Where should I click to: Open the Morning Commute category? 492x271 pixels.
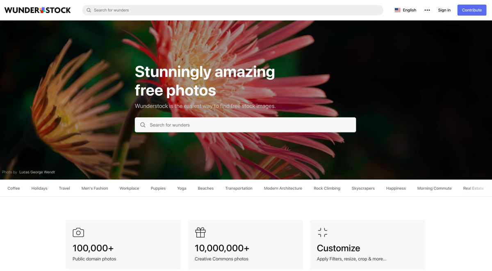(x=434, y=188)
